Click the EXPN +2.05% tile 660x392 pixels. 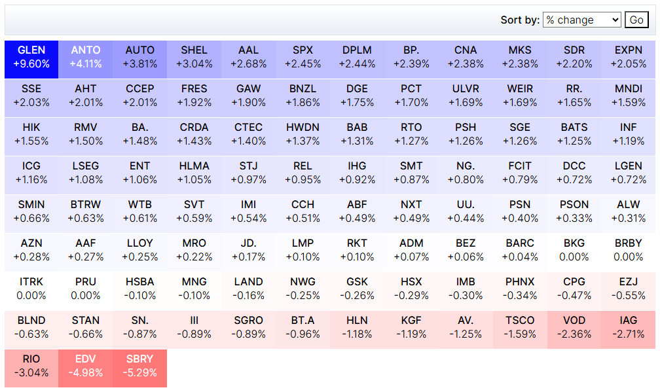(x=629, y=58)
